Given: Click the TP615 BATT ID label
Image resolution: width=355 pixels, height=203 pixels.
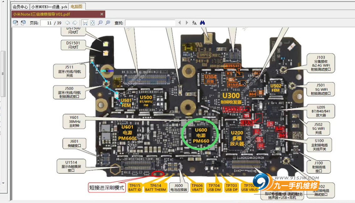Looking at the screenshot, I should tap(135, 188).
